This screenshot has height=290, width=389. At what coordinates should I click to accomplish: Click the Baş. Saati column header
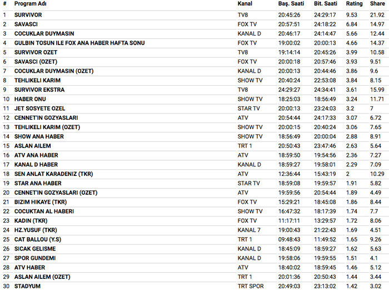290,4
